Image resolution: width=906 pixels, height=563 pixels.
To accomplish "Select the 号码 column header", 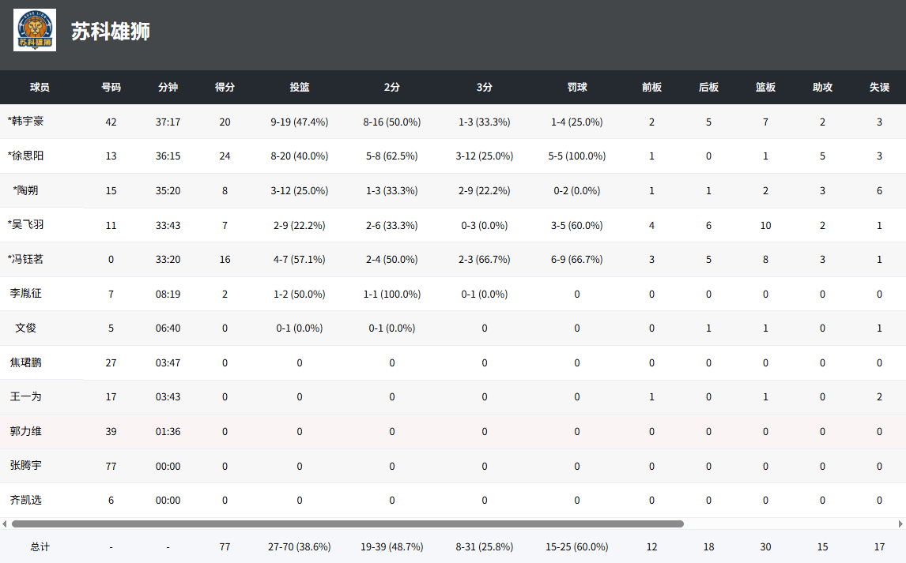I will 111,87.
